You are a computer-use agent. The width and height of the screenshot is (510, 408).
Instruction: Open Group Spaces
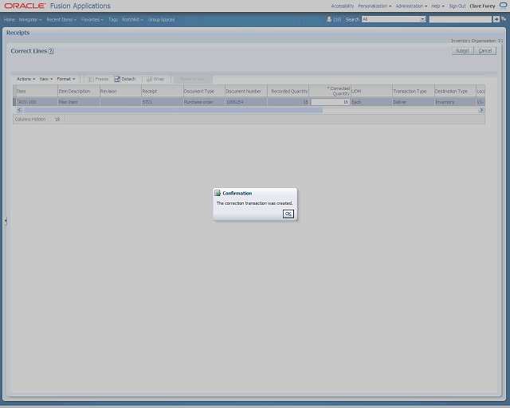pyautogui.click(x=161, y=20)
